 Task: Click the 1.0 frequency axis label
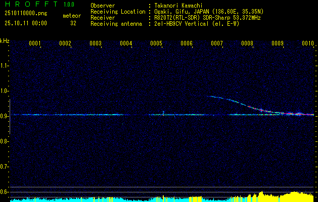pos(4,91)
